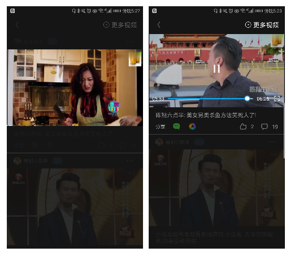
Task: Share via colorful Moments circle icon
Action: click(192, 127)
